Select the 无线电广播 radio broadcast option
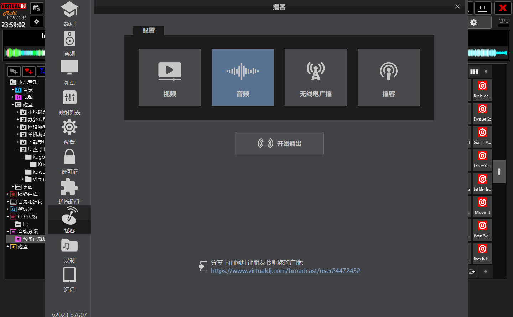Screen dimensions: 513x317 coord(316,78)
